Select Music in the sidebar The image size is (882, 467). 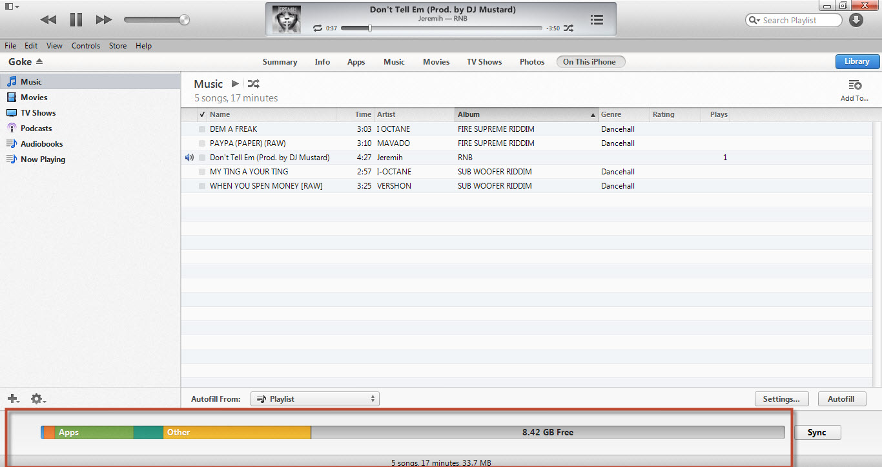pyautogui.click(x=90, y=82)
